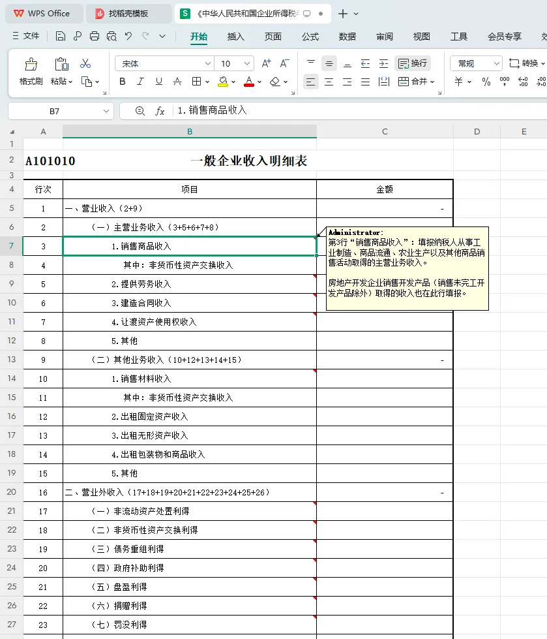Click the cell borders icon
547x639 pixels.
(197, 82)
